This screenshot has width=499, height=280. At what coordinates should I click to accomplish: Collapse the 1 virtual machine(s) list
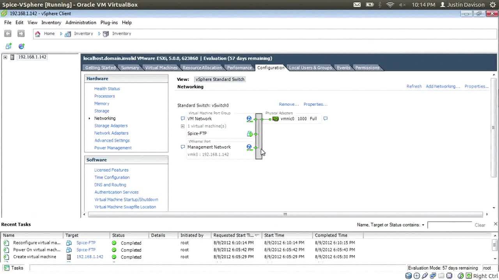(x=182, y=126)
